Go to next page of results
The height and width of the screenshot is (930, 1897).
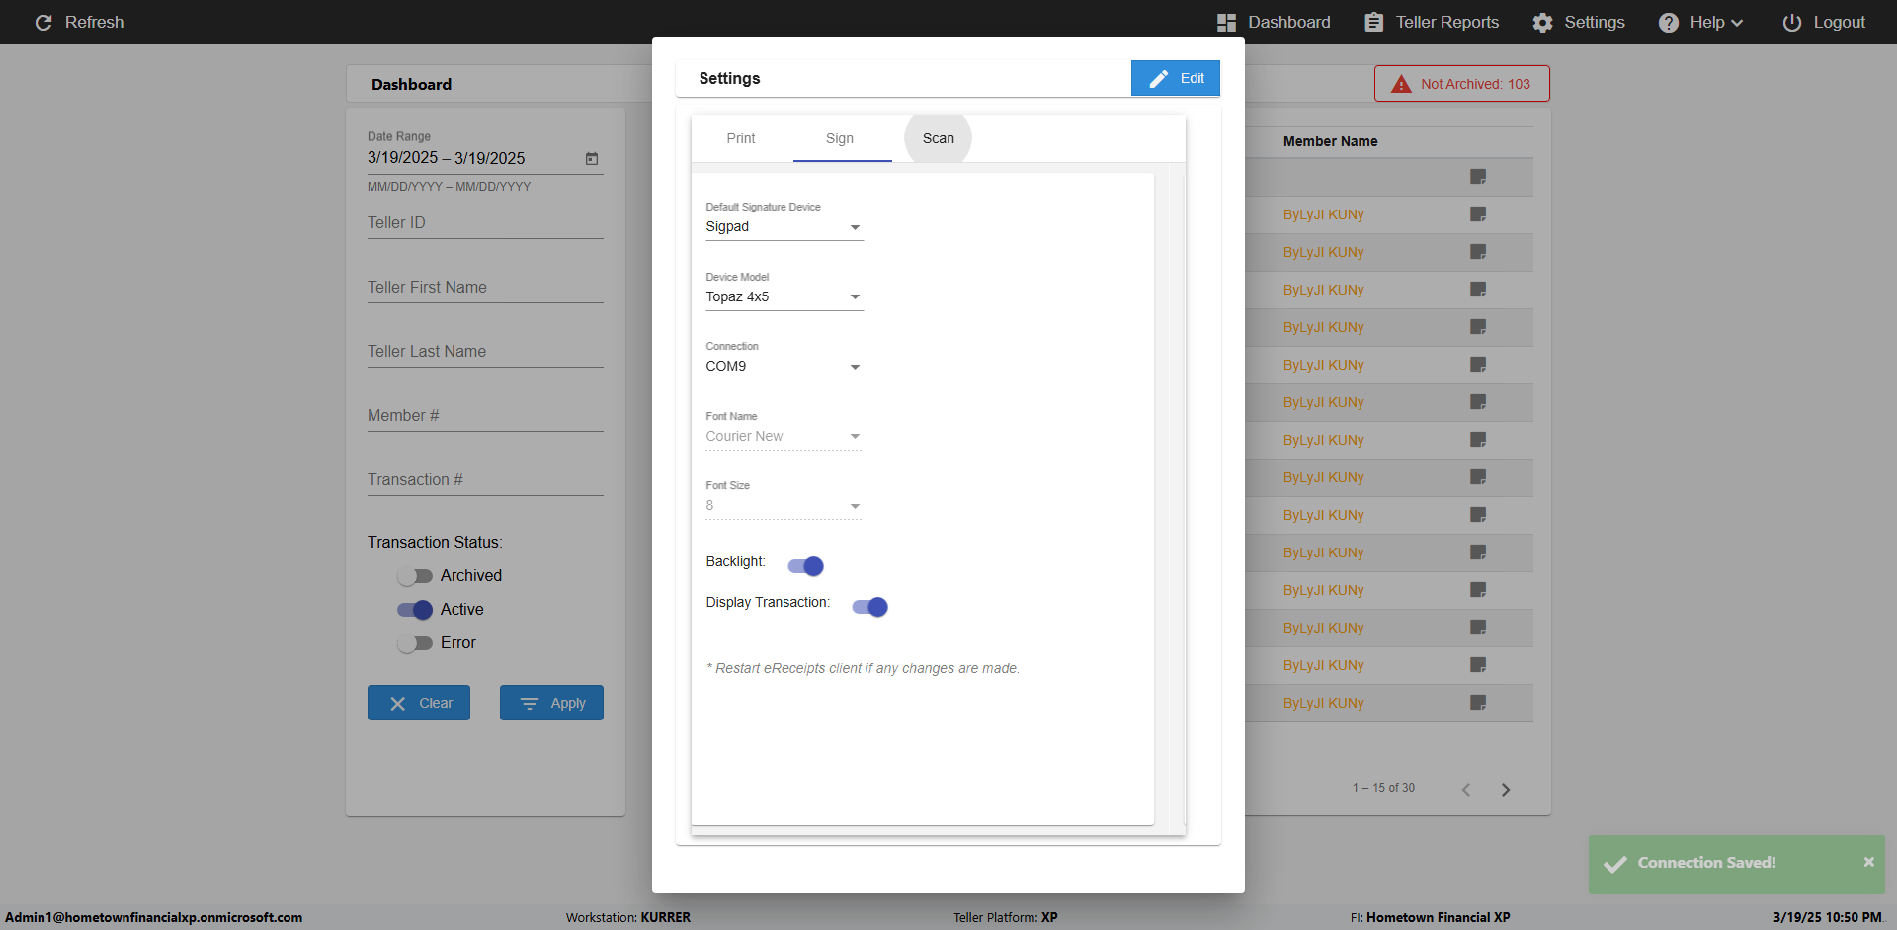(1506, 789)
